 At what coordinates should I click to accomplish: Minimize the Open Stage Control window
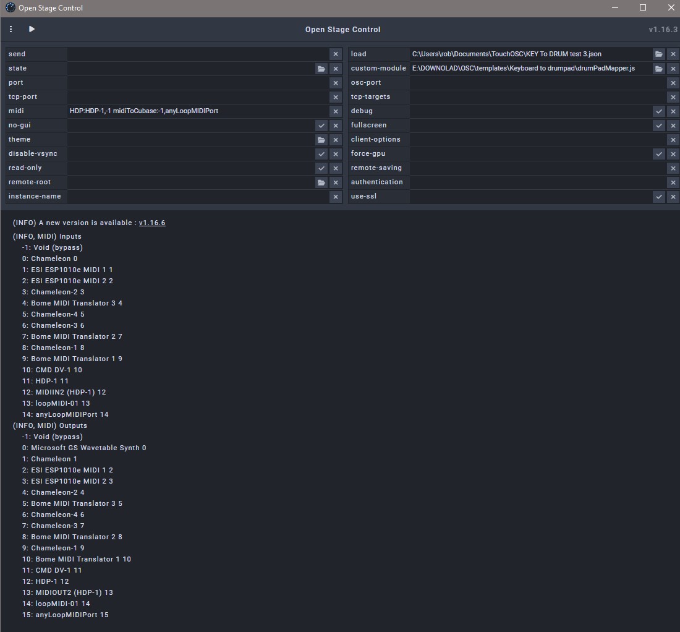[x=615, y=8]
